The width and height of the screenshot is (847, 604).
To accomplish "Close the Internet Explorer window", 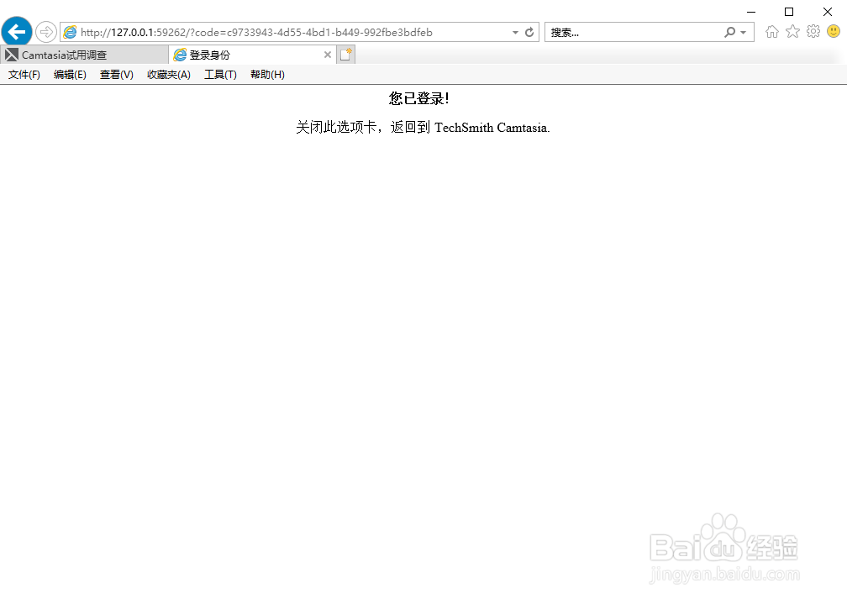I will [x=828, y=12].
